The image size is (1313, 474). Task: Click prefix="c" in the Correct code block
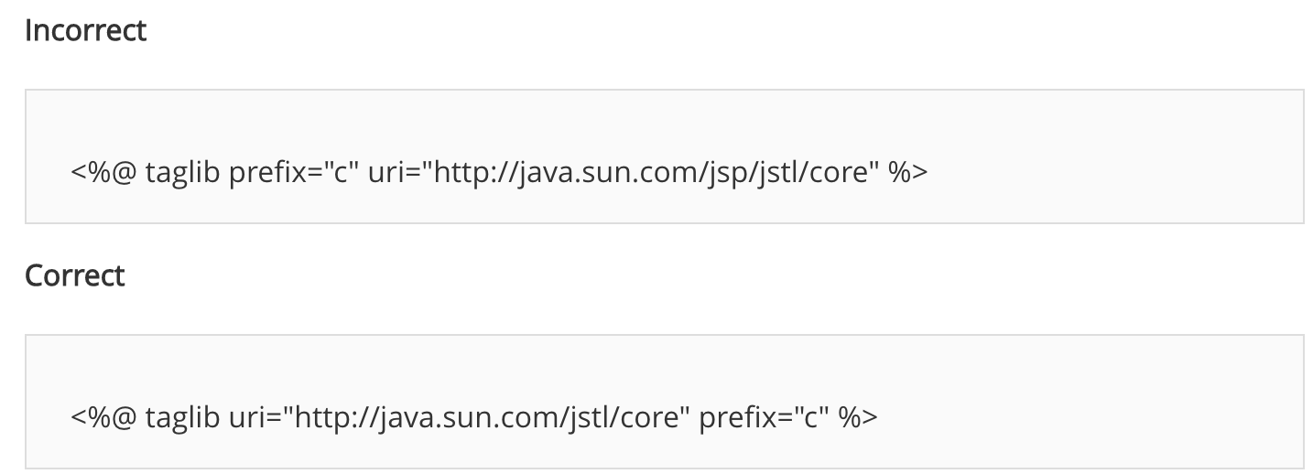point(763,417)
